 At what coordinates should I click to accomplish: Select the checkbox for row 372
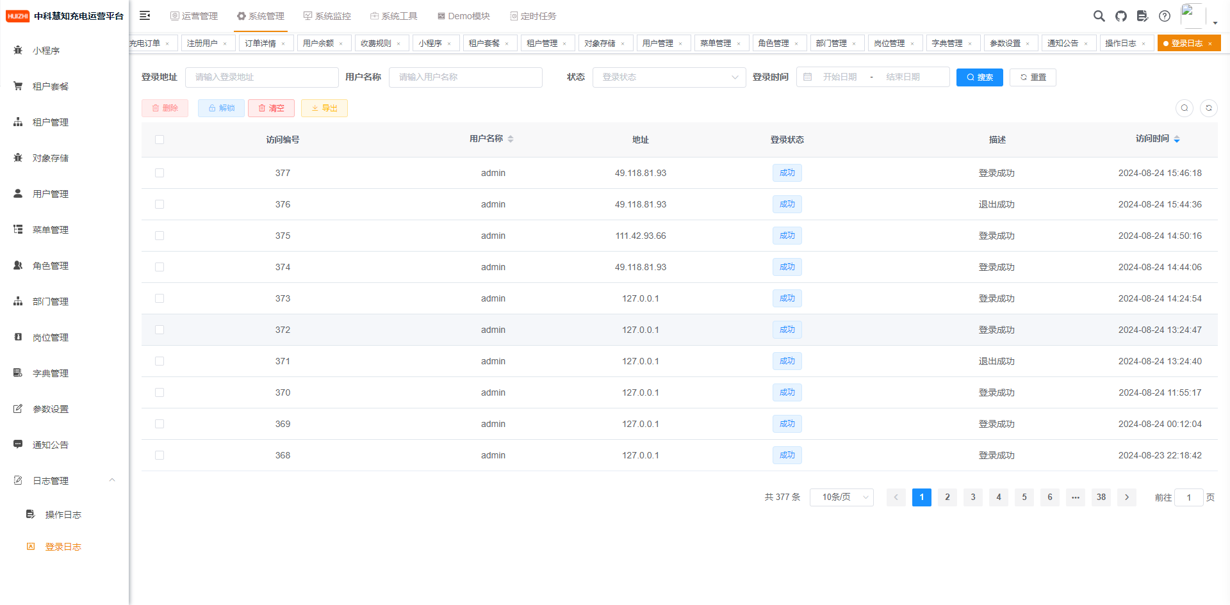coord(160,330)
